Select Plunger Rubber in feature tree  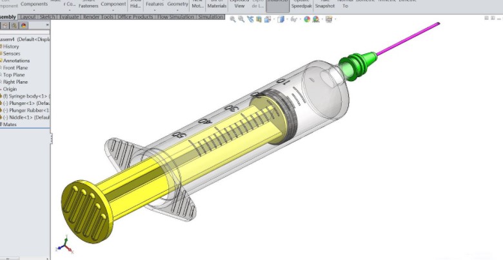tap(26, 110)
